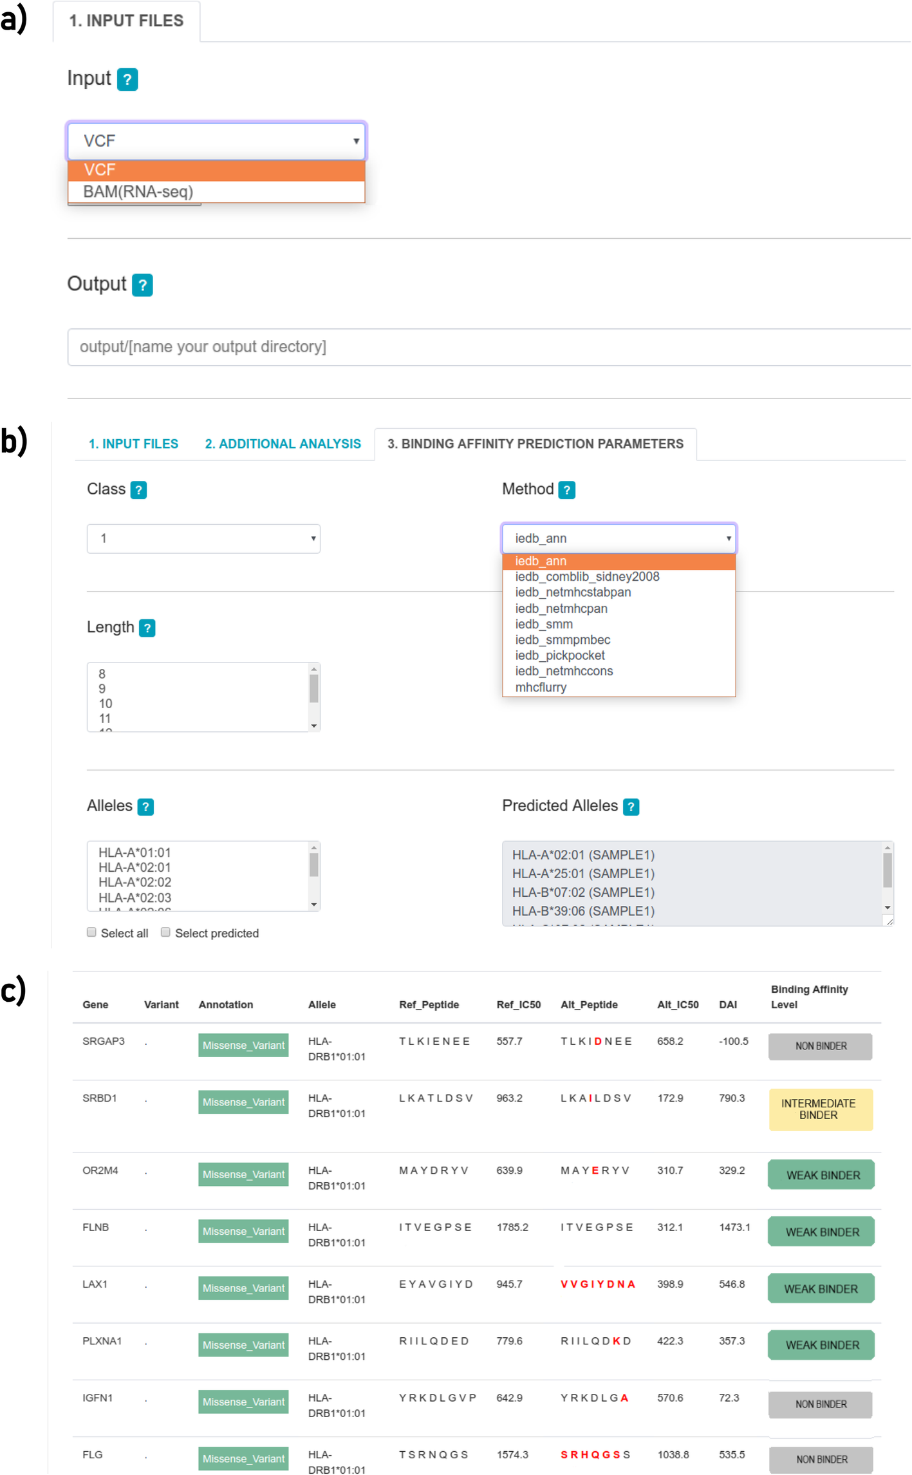Click HLA-B*39:06 (SAMPLE1) in Predicted Alleles

(x=583, y=911)
